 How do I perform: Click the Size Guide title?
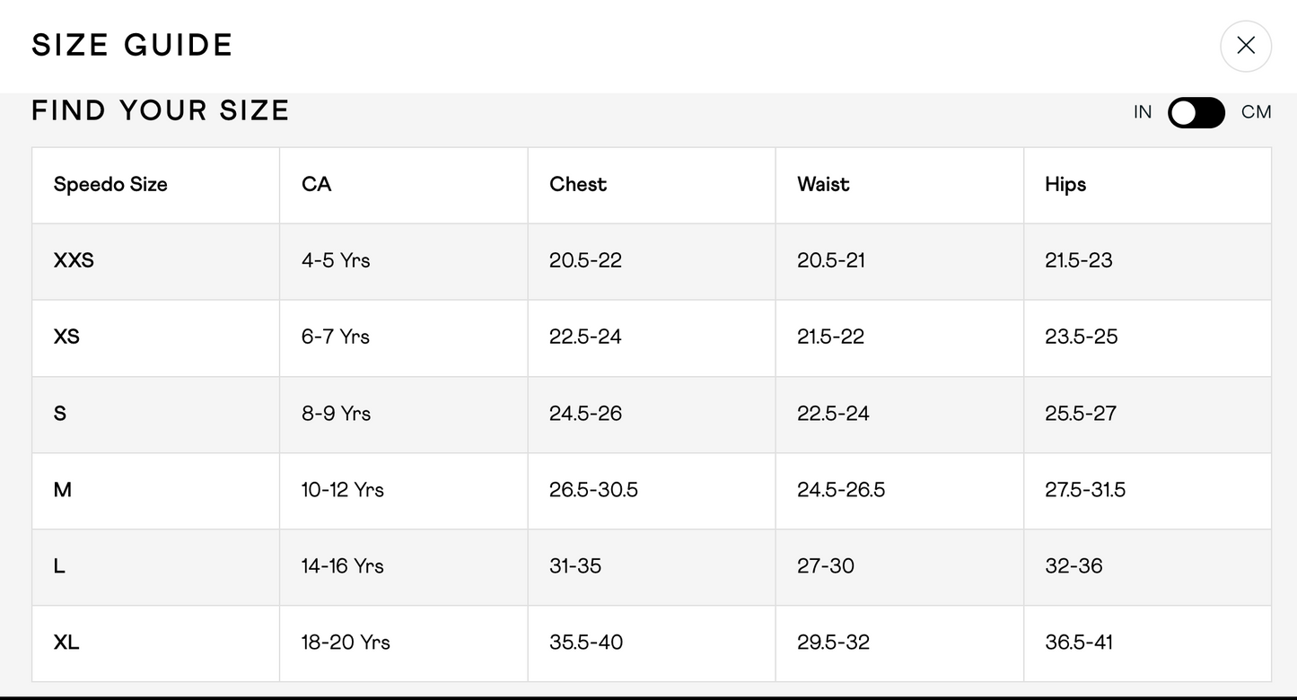(x=133, y=45)
